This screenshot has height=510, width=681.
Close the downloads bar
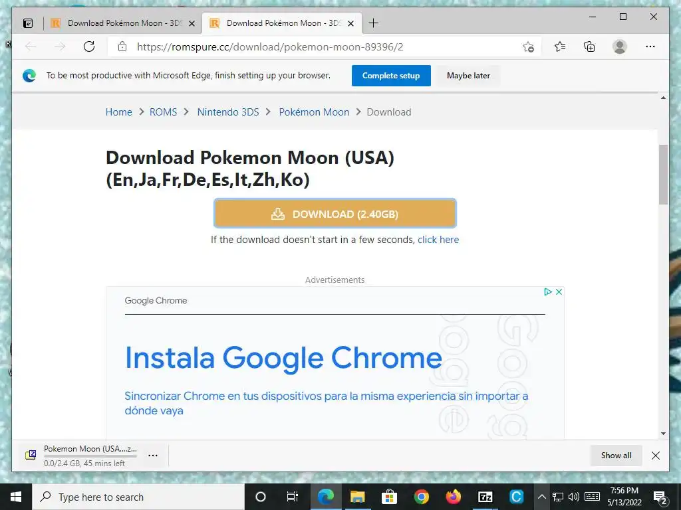(x=656, y=456)
